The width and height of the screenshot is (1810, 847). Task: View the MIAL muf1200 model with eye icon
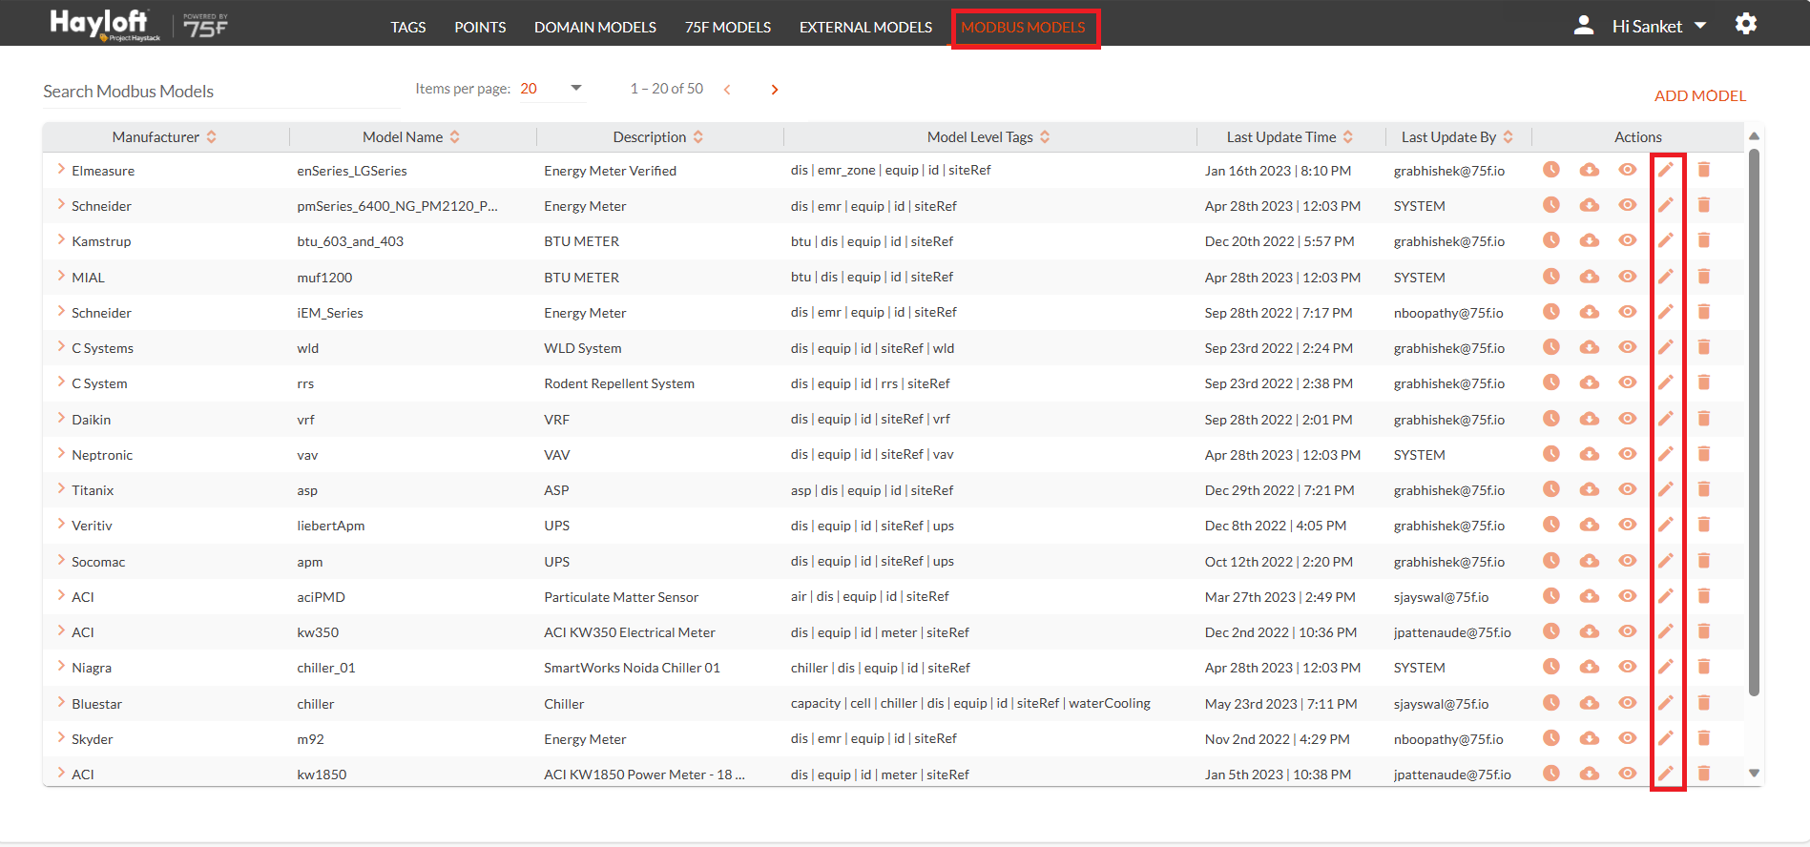coord(1628,277)
